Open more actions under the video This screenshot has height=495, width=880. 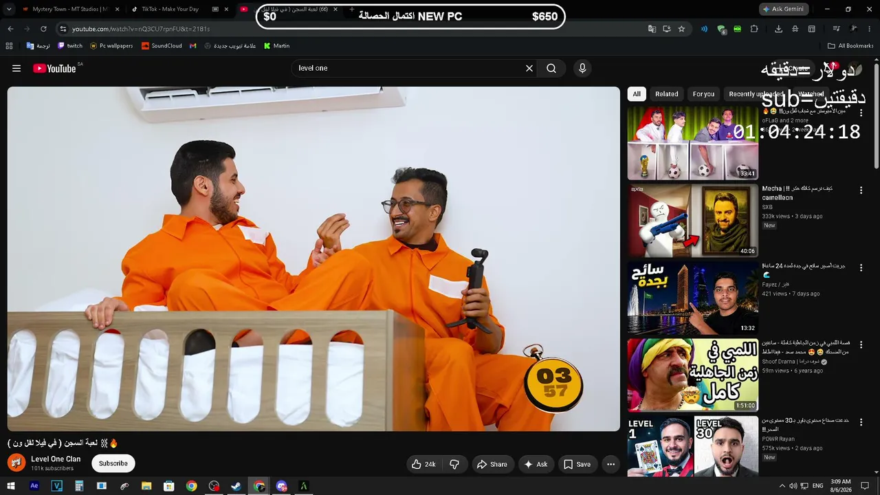coord(610,464)
